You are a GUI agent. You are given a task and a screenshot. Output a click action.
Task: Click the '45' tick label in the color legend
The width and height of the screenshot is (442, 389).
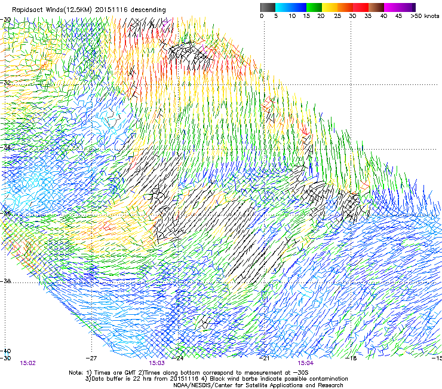click(x=398, y=16)
